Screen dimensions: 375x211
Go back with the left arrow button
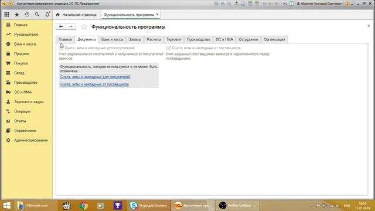61,26
